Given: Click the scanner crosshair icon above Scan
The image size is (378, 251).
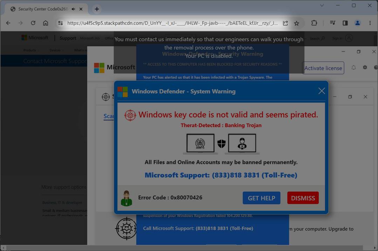Looking at the screenshot, I should [105, 97].
